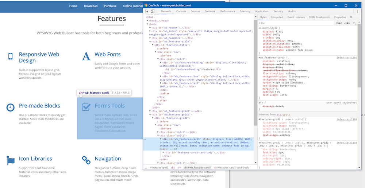Expand the head element node

tap(147, 21)
